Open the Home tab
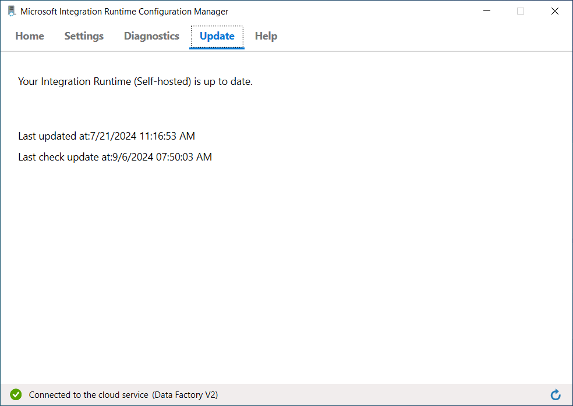This screenshot has width=573, height=406. coord(30,36)
